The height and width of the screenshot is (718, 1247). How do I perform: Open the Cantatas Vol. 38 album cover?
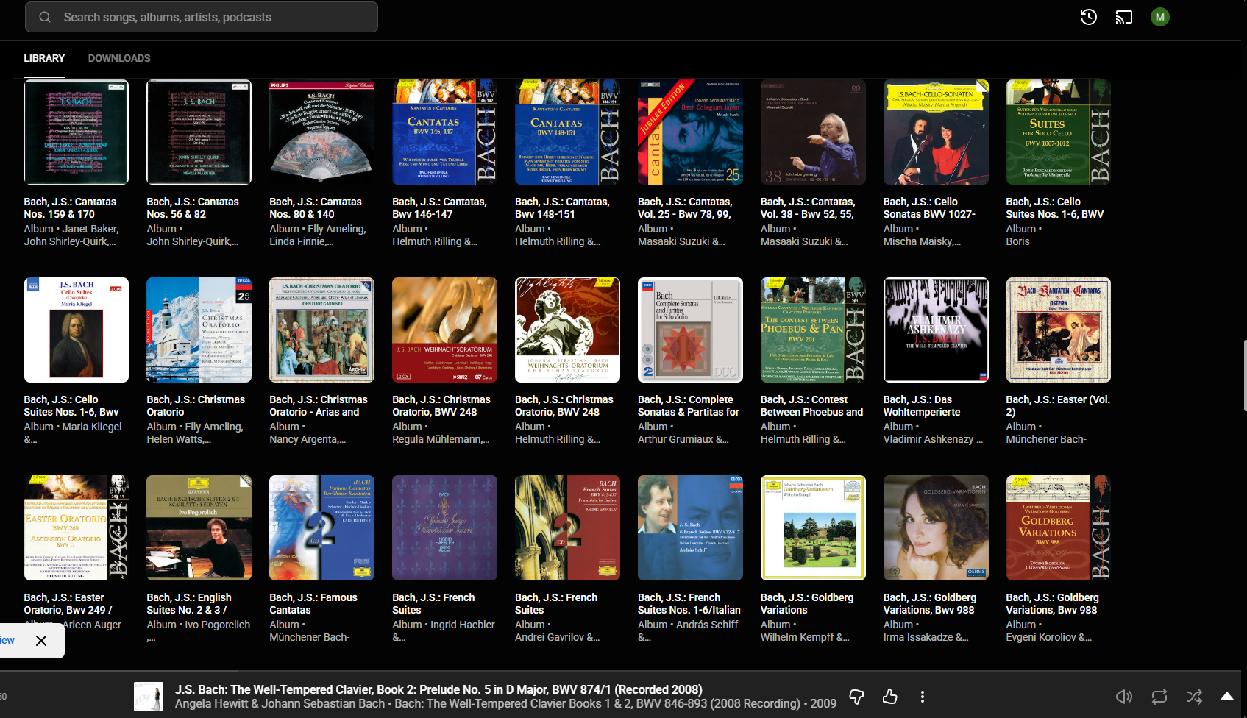[813, 132]
